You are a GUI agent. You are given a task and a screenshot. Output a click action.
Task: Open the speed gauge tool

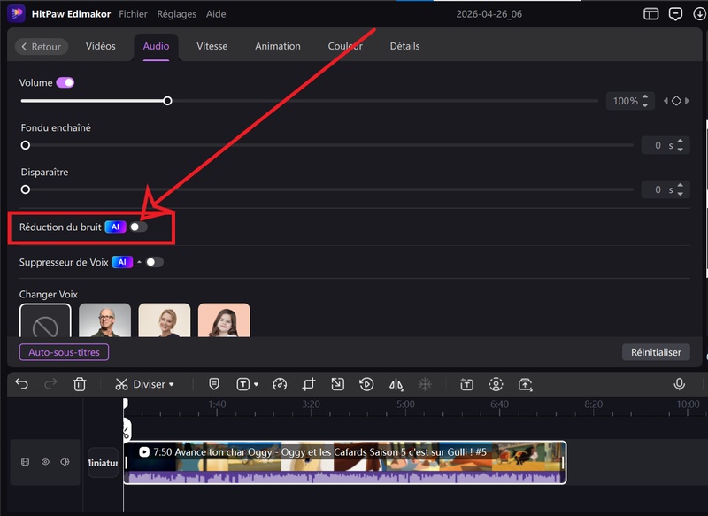[x=280, y=384]
